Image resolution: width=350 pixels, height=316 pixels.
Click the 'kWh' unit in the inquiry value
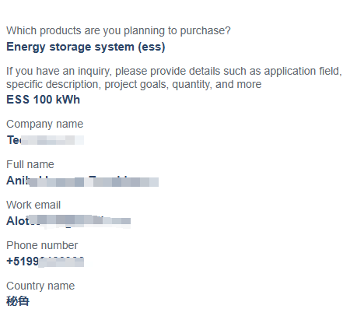click(x=68, y=100)
